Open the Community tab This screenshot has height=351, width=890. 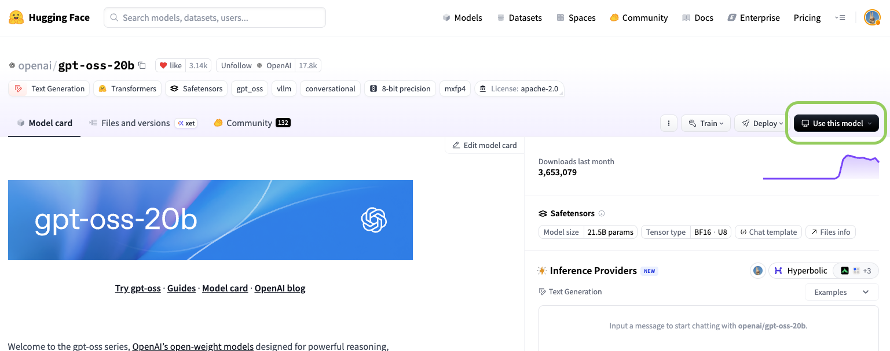(249, 123)
